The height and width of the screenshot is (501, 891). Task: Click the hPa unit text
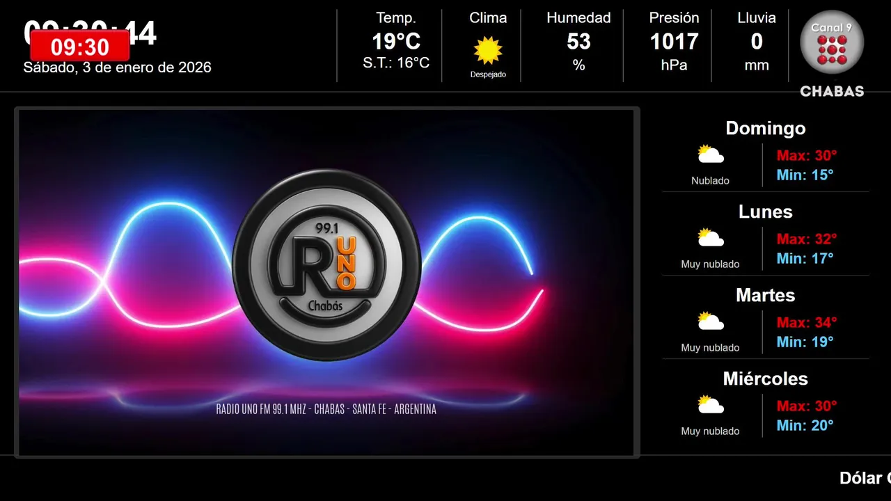click(674, 65)
